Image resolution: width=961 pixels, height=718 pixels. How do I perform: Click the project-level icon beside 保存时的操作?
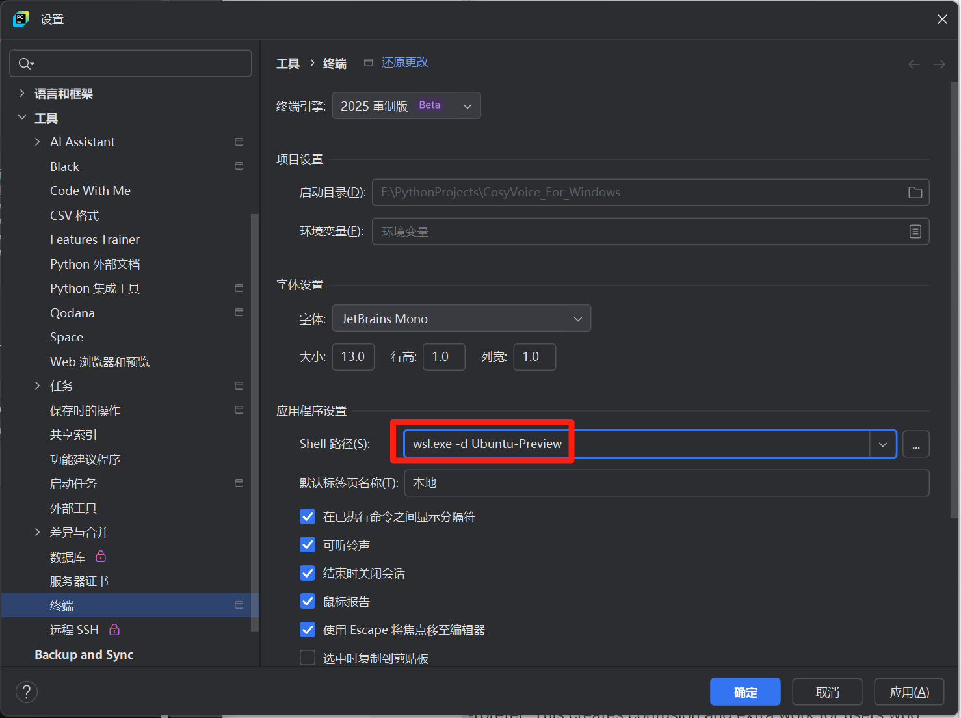(239, 410)
